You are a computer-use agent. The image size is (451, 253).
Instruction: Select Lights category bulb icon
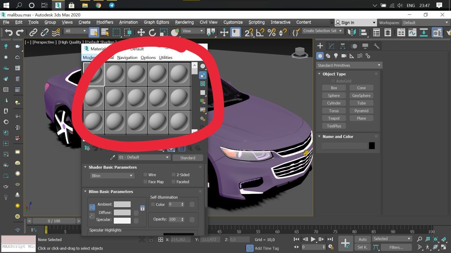tap(336, 56)
